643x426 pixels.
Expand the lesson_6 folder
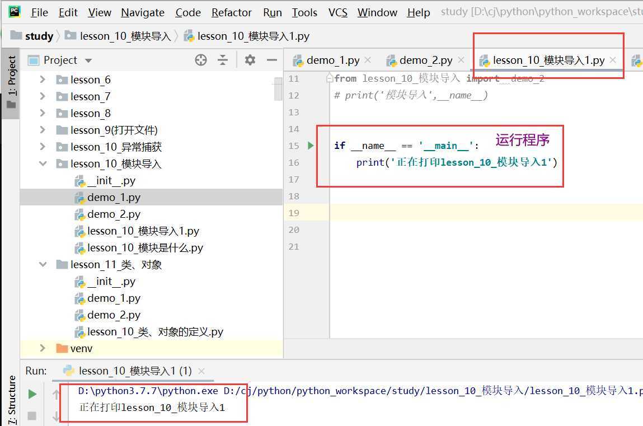(x=43, y=79)
